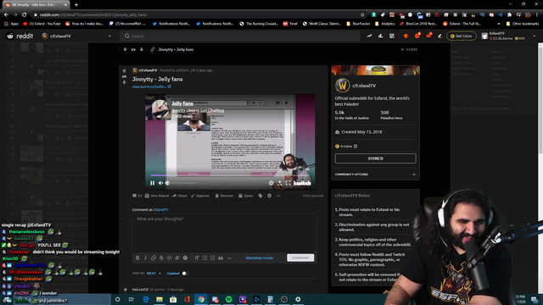The height and width of the screenshot is (305, 543).
Task: Downvote the Jinnytty - Jelly fans post
Action: (125, 82)
